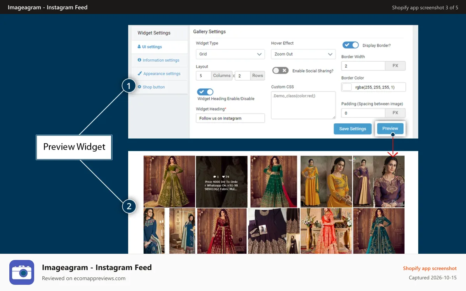466x291 pixels.
Task: Toggle Widget Heading Enable/Disable switch
Action: [205, 92]
